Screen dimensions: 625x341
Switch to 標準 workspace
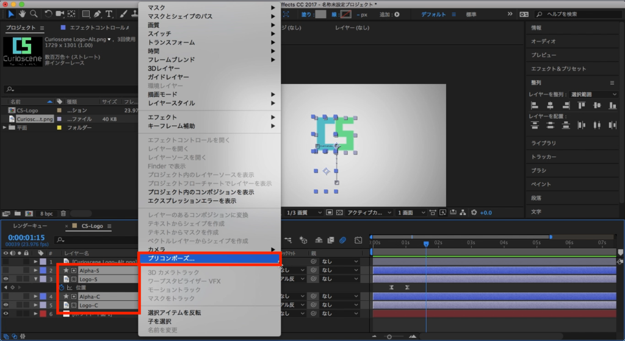point(471,14)
